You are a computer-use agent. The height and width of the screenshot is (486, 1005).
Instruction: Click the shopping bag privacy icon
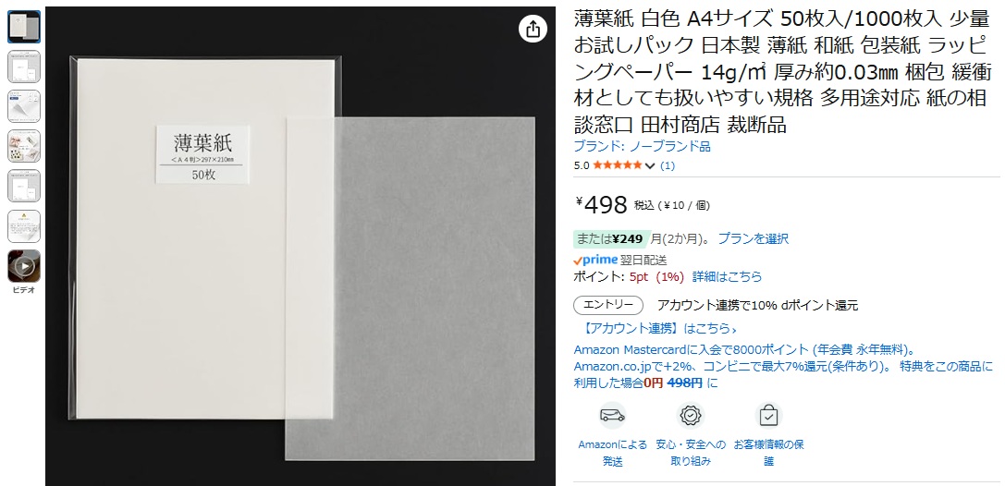768,416
